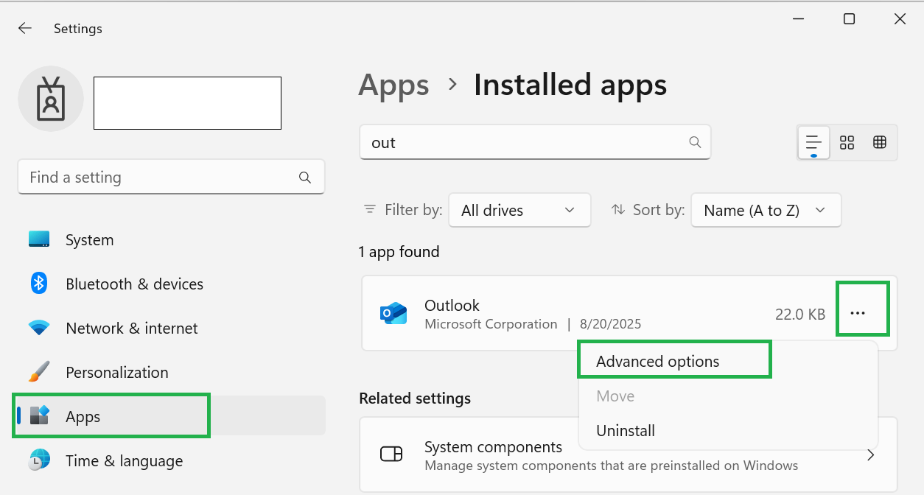This screenshot has width=924, height=495.
Task: Click the Network wifi icon in sidebar
Action: pyautogui.click(x=39, y=328)
